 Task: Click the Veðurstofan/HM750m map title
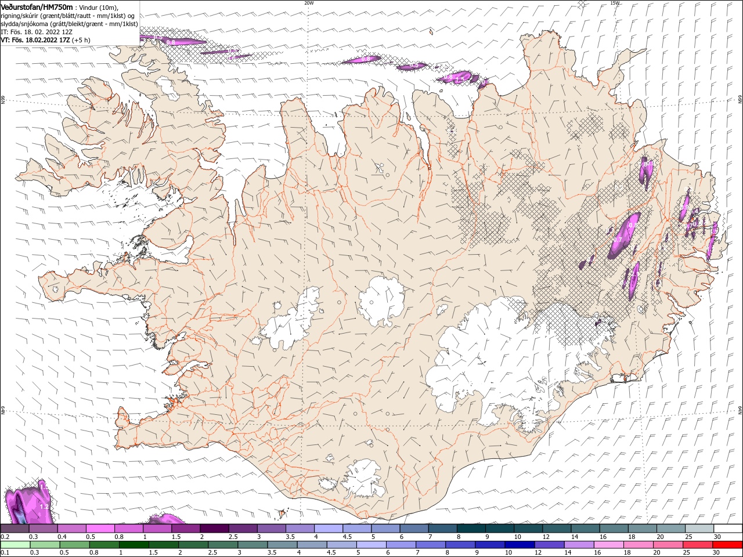coord(37,6)
